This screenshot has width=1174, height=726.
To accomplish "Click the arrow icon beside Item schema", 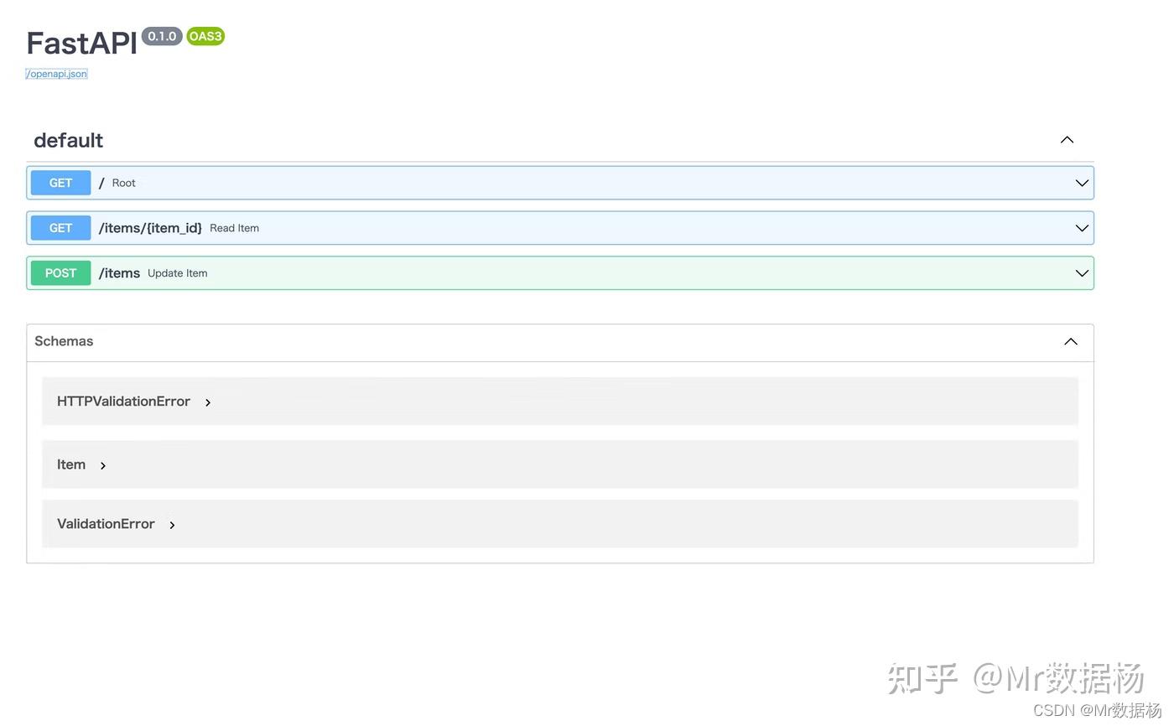I will pos(102,465).
